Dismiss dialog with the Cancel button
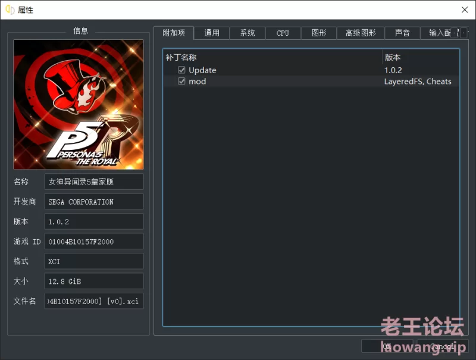The height and width of the screenshot is (360, 476). point(443,346)
